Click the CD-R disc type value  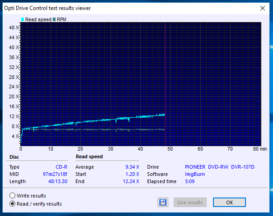coord(61,167)
